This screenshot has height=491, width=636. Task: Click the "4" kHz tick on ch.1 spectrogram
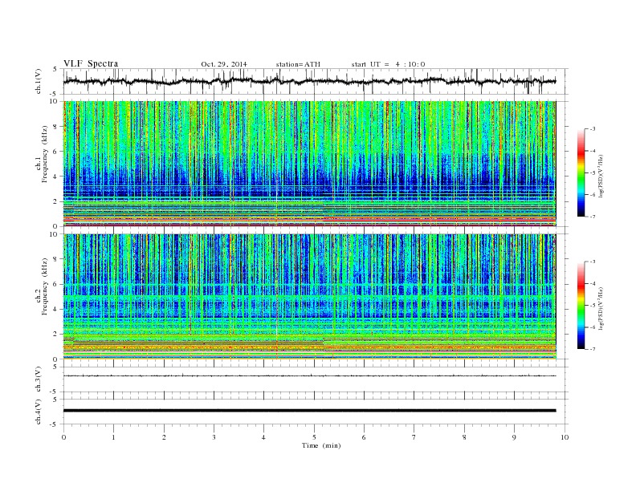56,177
